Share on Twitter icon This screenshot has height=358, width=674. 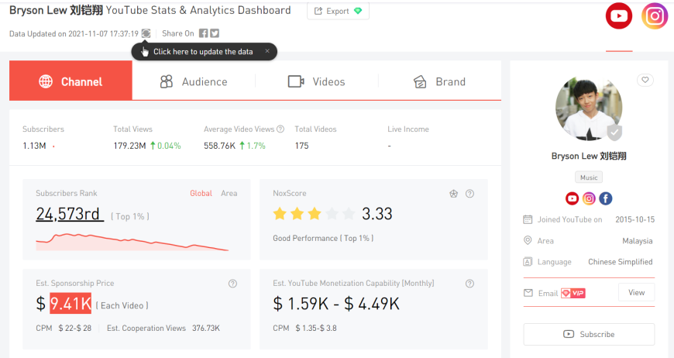tap(215, 33)
